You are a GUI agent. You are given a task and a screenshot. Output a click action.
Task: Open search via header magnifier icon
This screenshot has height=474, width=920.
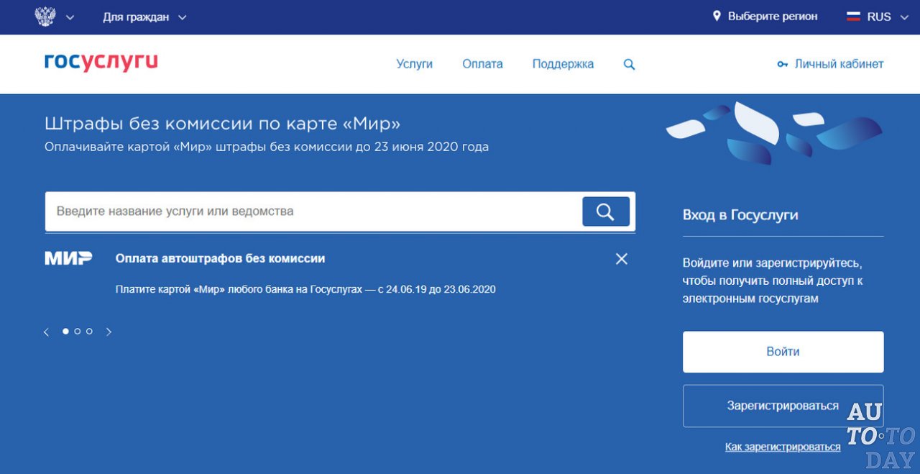pyautogui.click(x=629, y=64)
